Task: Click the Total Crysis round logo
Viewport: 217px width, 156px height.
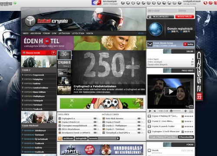Action: [x=30, y=21]
